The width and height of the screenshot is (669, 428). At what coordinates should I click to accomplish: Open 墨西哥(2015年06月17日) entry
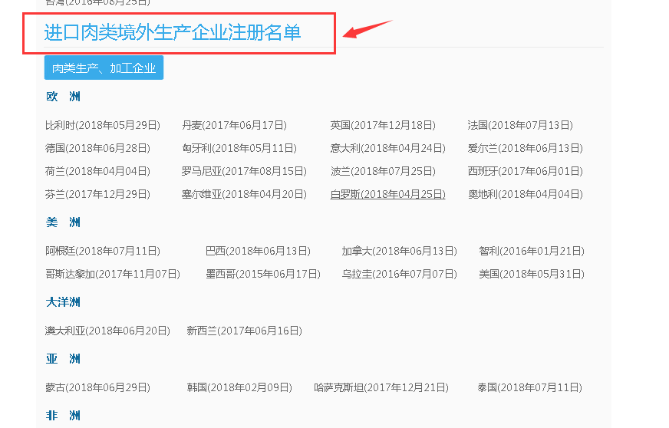263,274
